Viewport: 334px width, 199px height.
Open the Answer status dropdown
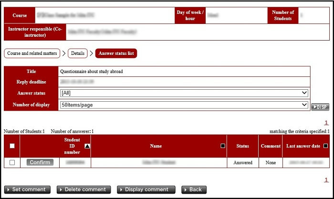coord(184,93)
